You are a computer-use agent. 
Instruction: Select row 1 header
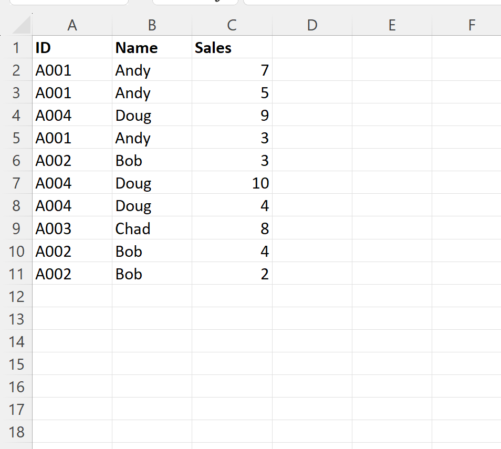pos(16,47)
